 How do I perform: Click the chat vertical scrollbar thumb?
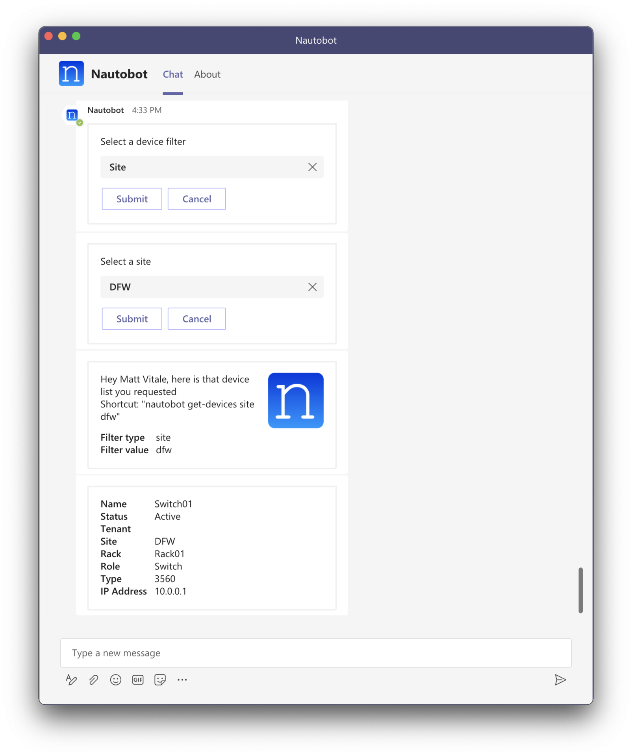(580, 590)
